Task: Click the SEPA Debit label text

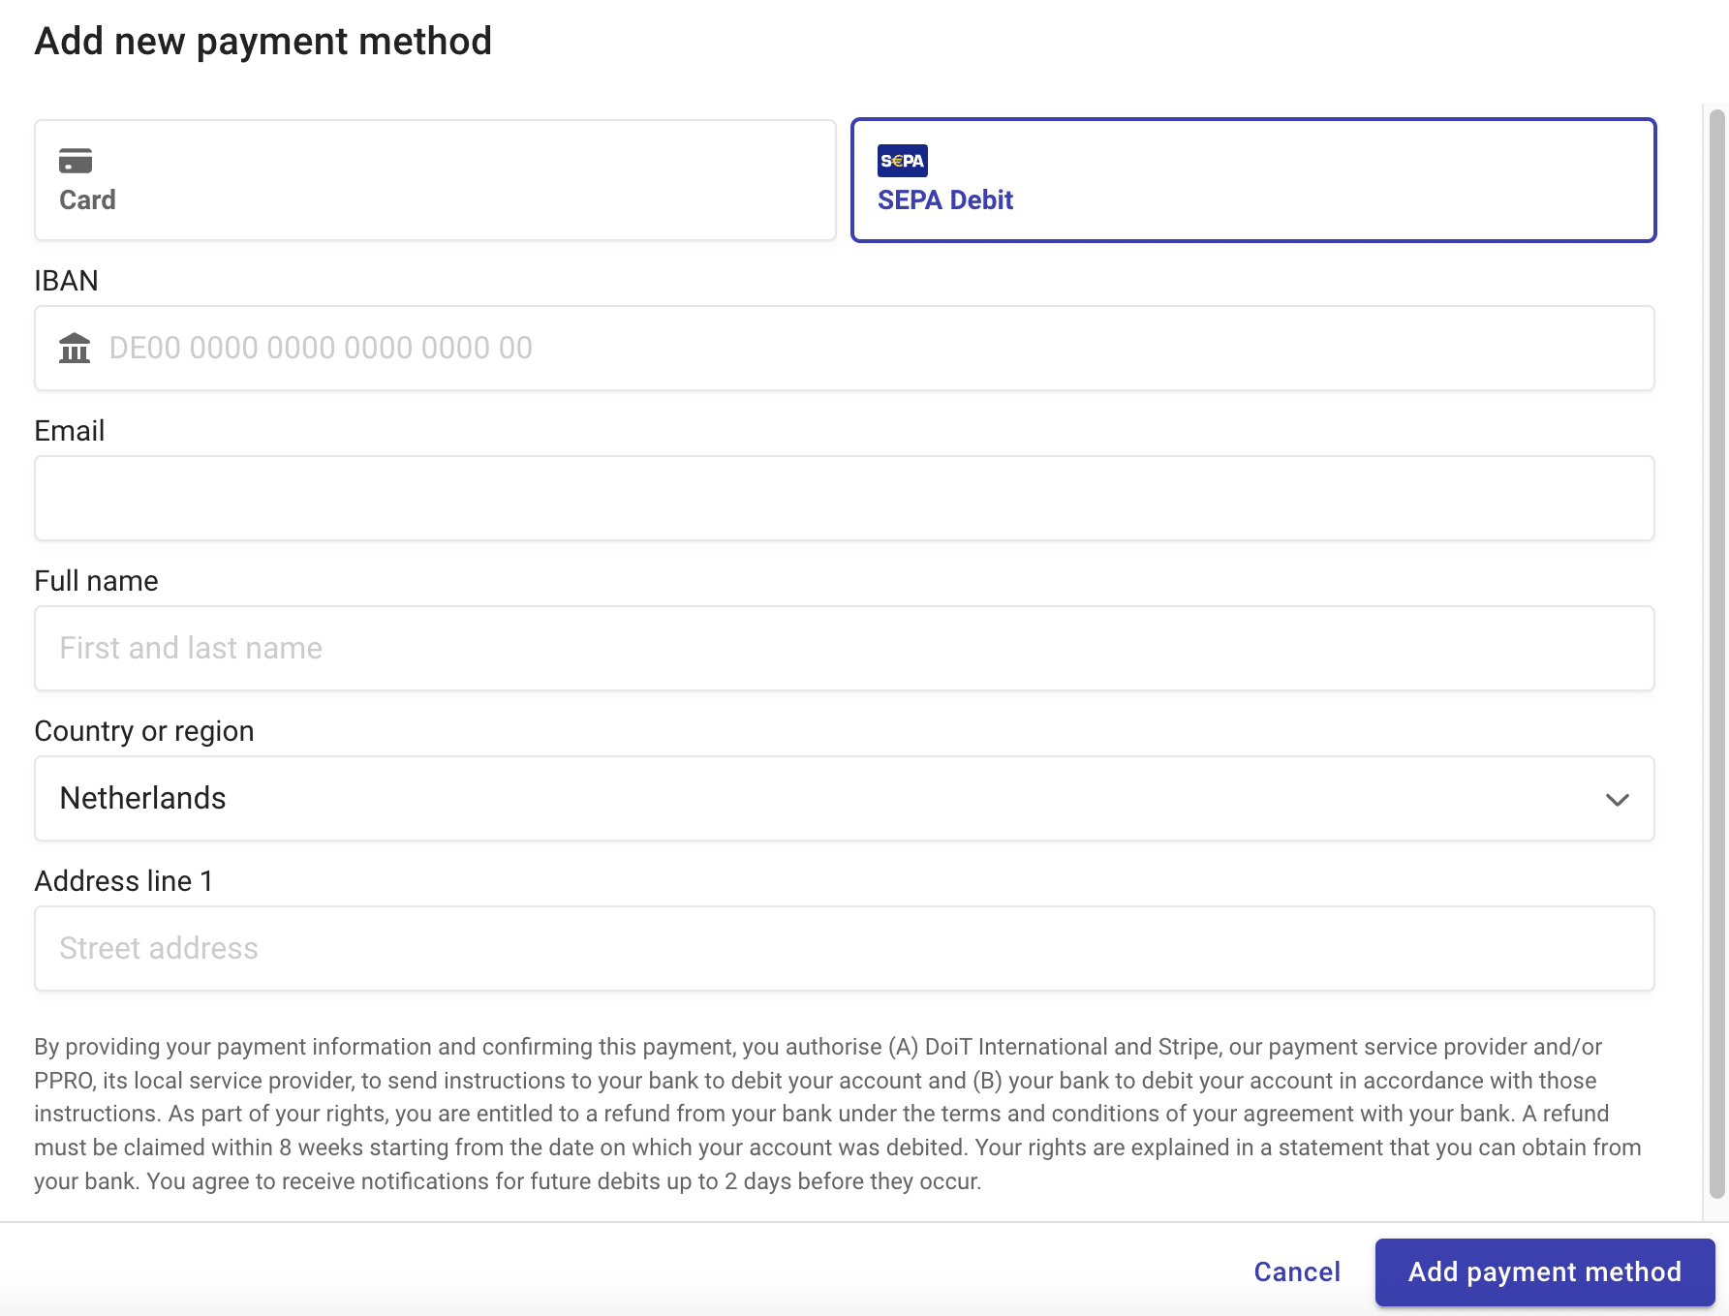Action: tap(945, 200)
